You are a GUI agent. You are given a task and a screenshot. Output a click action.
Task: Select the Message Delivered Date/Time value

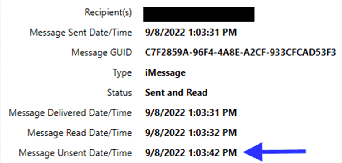point(191,112)
